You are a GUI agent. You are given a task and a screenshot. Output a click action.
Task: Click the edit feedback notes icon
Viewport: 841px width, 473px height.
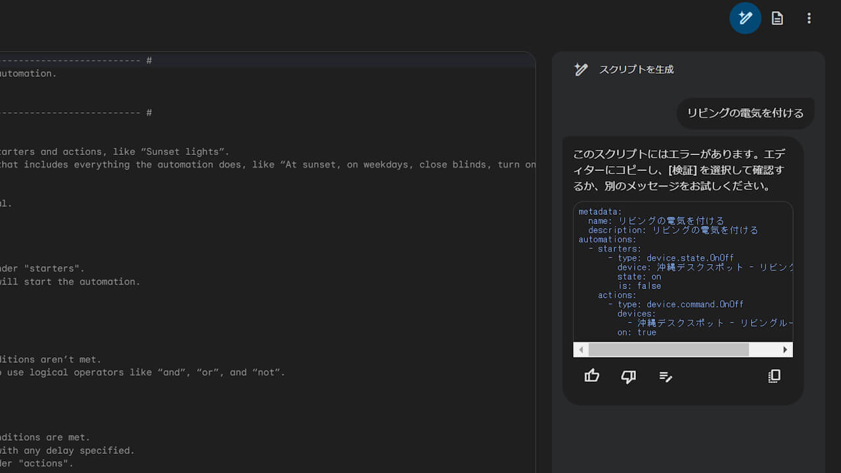pyautogui.click(x=666, y=376)
